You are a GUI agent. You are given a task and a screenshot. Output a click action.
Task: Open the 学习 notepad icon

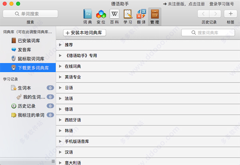pyautogui.click(x=128, y=14)
